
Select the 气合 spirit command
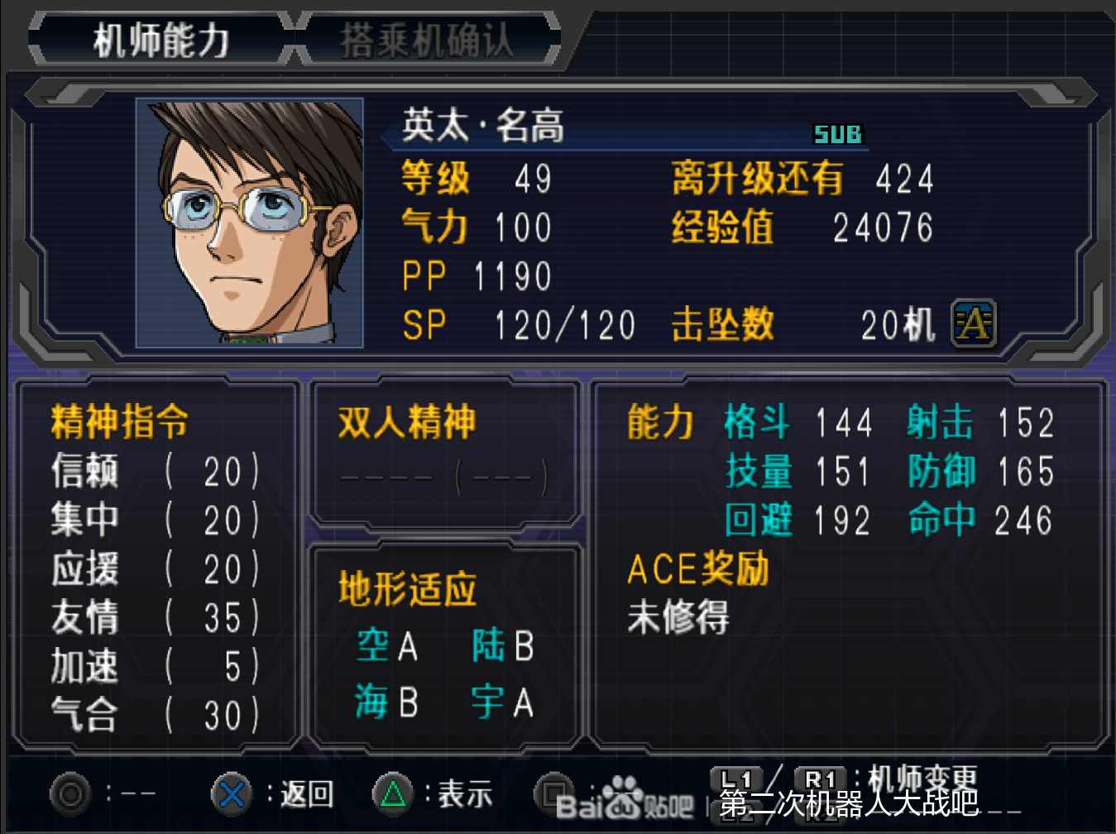pos(156,716)
